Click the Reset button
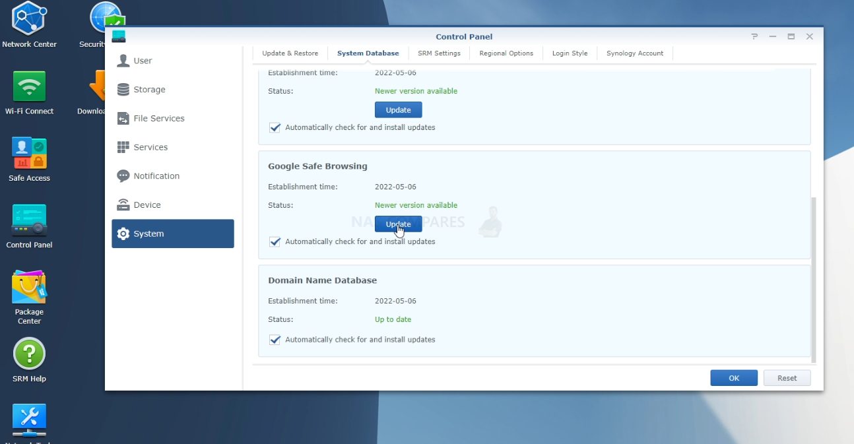The height and width of the screenshot is (444, 854). click(787, 378)
